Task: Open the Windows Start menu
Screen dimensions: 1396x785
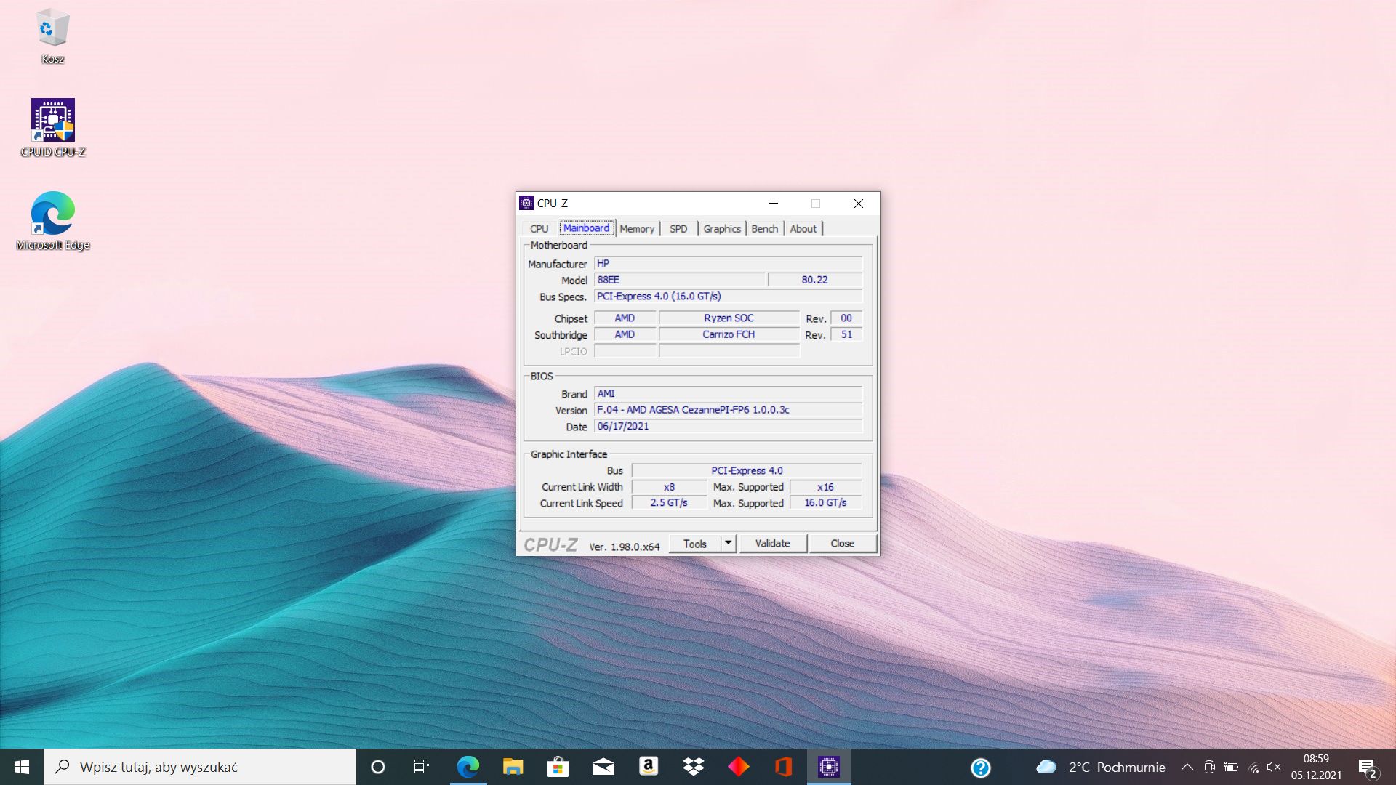Action: 22,767
